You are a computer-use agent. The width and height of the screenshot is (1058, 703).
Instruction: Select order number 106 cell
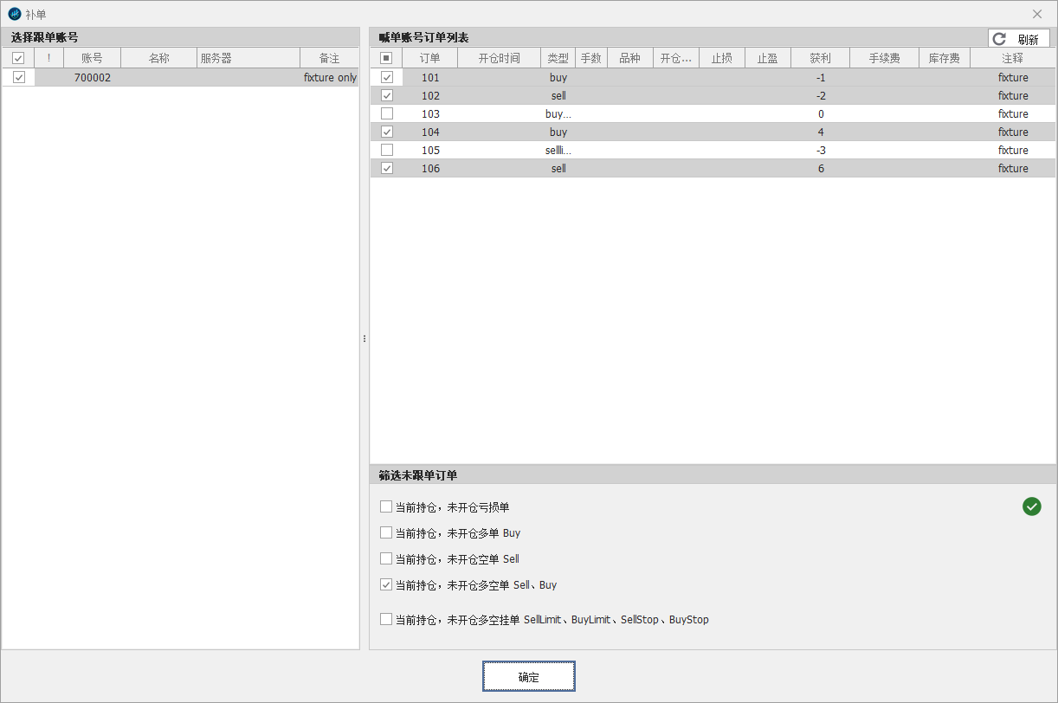point(430,168)
